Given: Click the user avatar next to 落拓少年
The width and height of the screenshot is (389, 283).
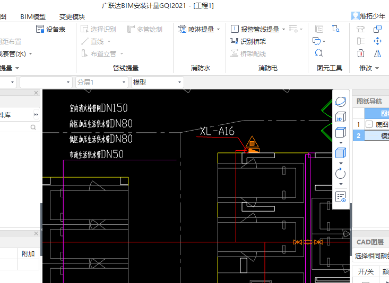Looking at the screenshot, I should [x=355, y=16].
